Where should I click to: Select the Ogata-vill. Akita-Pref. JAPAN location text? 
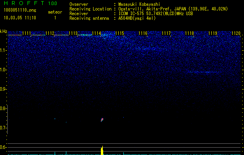tap(173, 9)
